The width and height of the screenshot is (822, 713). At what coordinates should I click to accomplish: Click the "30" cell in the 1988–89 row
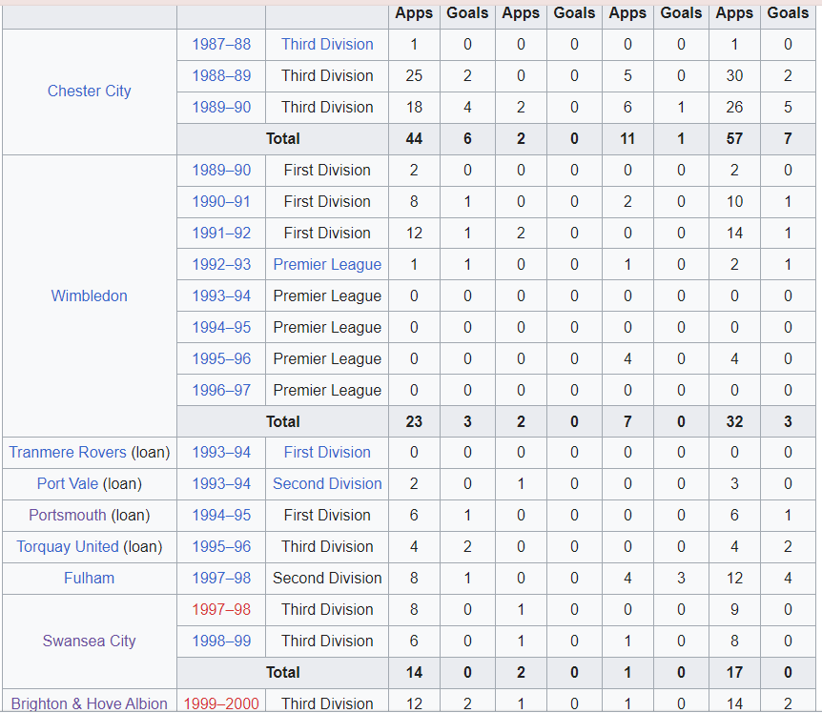pyautogui.click(x=734, y=75)
